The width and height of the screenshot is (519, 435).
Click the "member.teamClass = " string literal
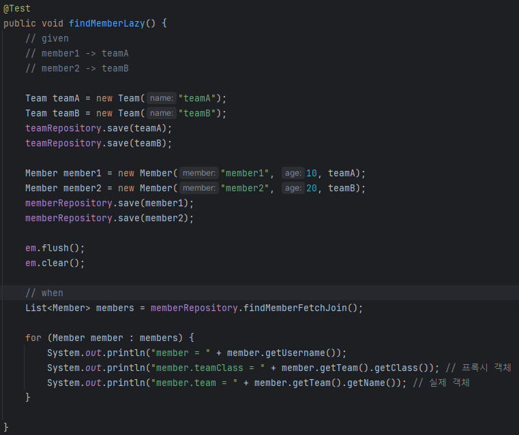click(207, 368)
